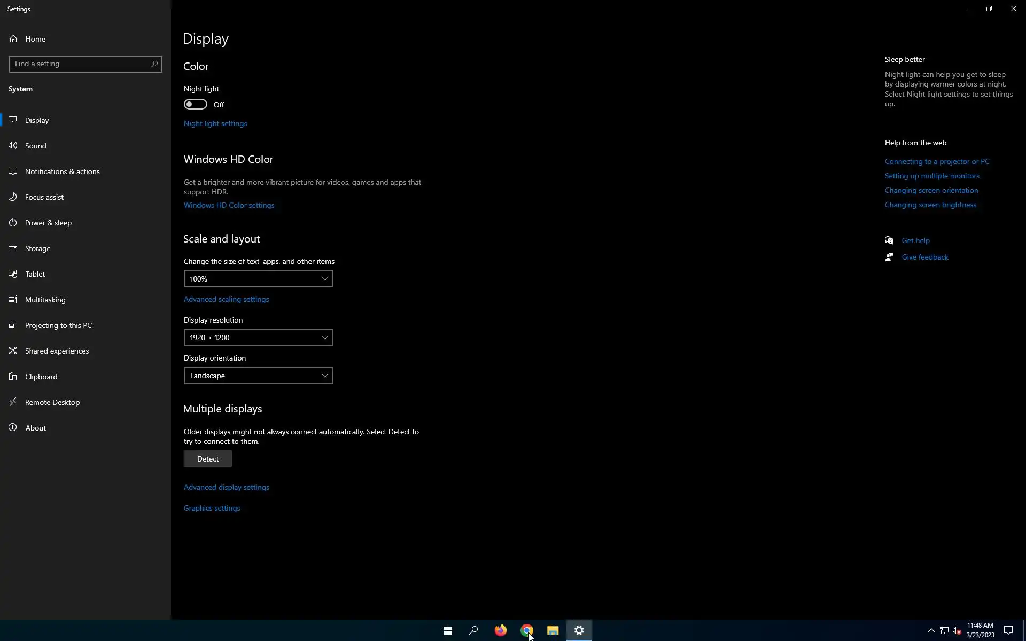This screenshot has height=641, width=1026.
Task: Click the Remote Desktop icon
Action: [x=13, y=402]
